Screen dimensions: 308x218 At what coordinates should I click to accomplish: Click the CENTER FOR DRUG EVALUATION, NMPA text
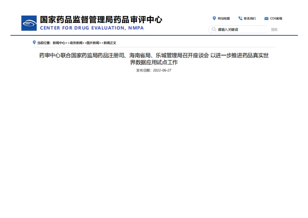coord(92,28)
